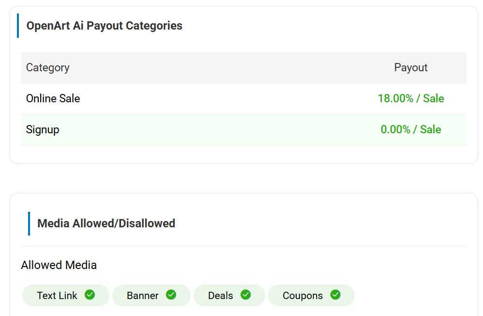Click the Online Sale category row
Viewport: 483px width, 316px height.
click(x=53, y=99)
